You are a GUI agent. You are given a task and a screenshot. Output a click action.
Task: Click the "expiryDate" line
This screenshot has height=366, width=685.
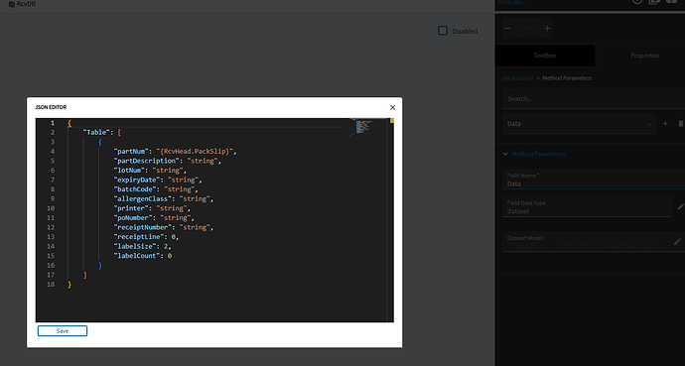click(x=158, y=180)
